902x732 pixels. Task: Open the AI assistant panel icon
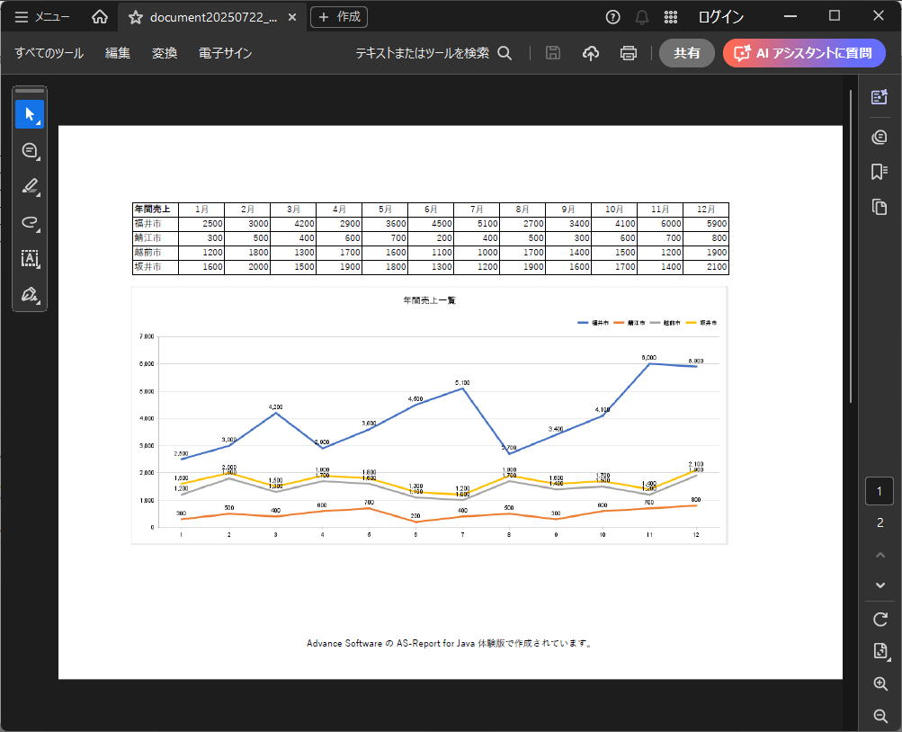tap(879, 97)
